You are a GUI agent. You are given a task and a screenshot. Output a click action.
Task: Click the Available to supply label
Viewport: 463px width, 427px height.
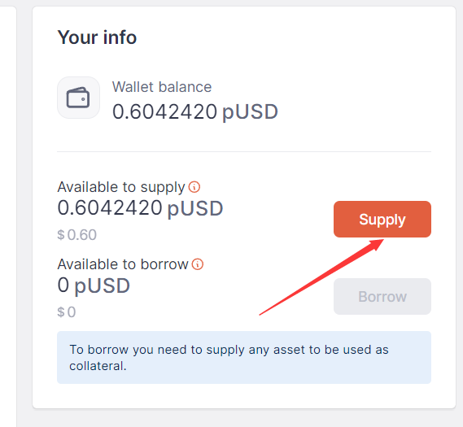(121, 187)
